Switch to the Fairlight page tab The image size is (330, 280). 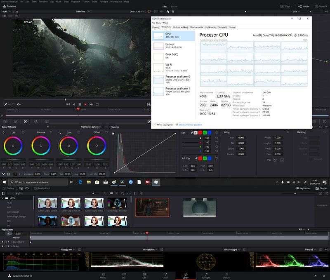(206, 275)
